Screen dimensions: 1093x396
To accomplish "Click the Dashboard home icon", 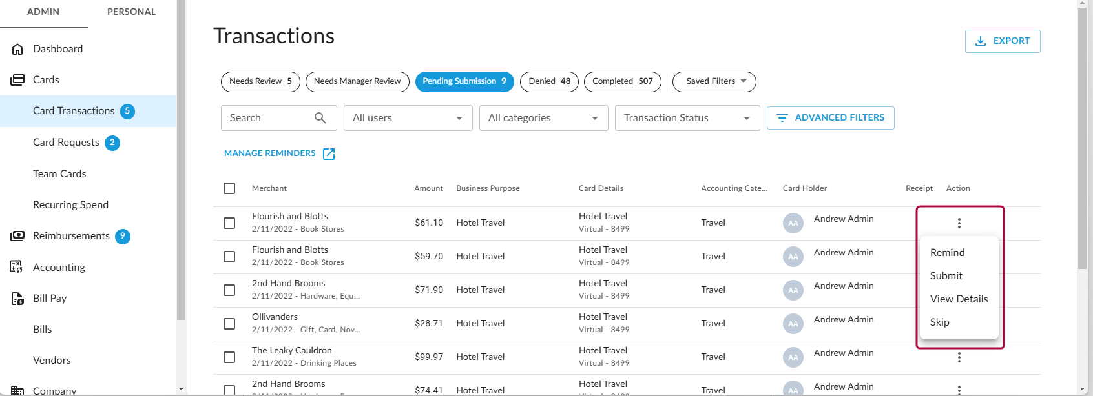I will pyautogui.click(x=17, y=49).
